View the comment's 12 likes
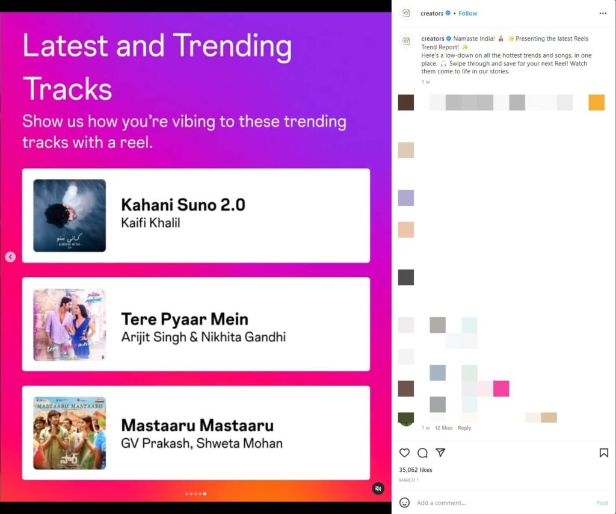Screen dimensions: 616x514 443,427
